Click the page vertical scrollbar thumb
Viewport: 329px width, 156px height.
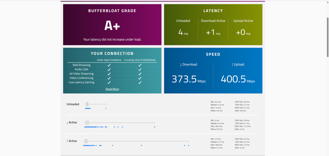click(x=327, y=37)
